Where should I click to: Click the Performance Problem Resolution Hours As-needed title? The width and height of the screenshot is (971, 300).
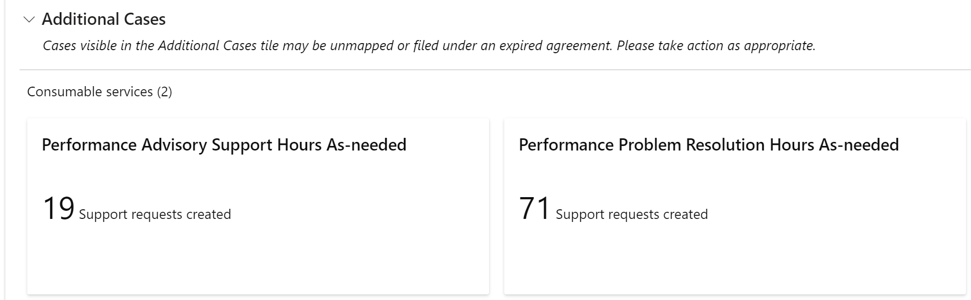(x=708, y=145)
